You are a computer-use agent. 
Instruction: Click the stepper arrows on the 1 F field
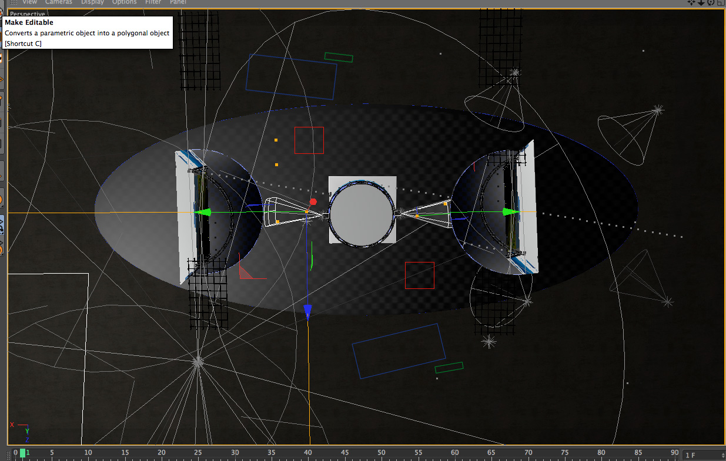(722, 455)
